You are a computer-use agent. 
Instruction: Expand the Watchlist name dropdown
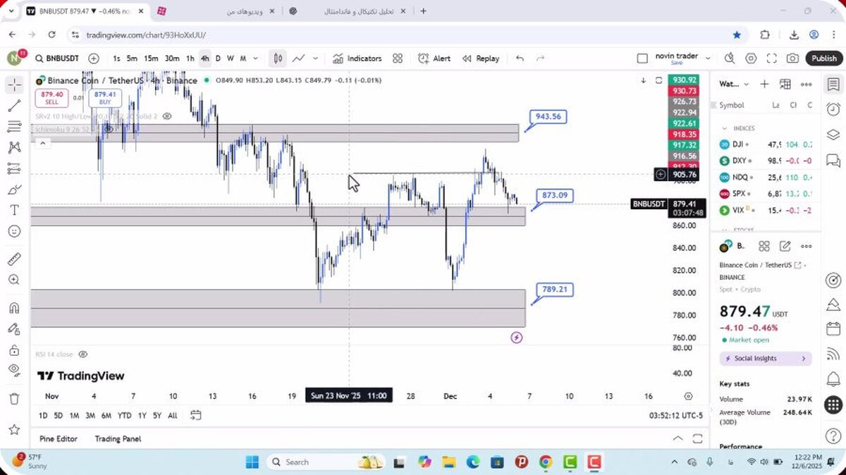click(747, 84)
